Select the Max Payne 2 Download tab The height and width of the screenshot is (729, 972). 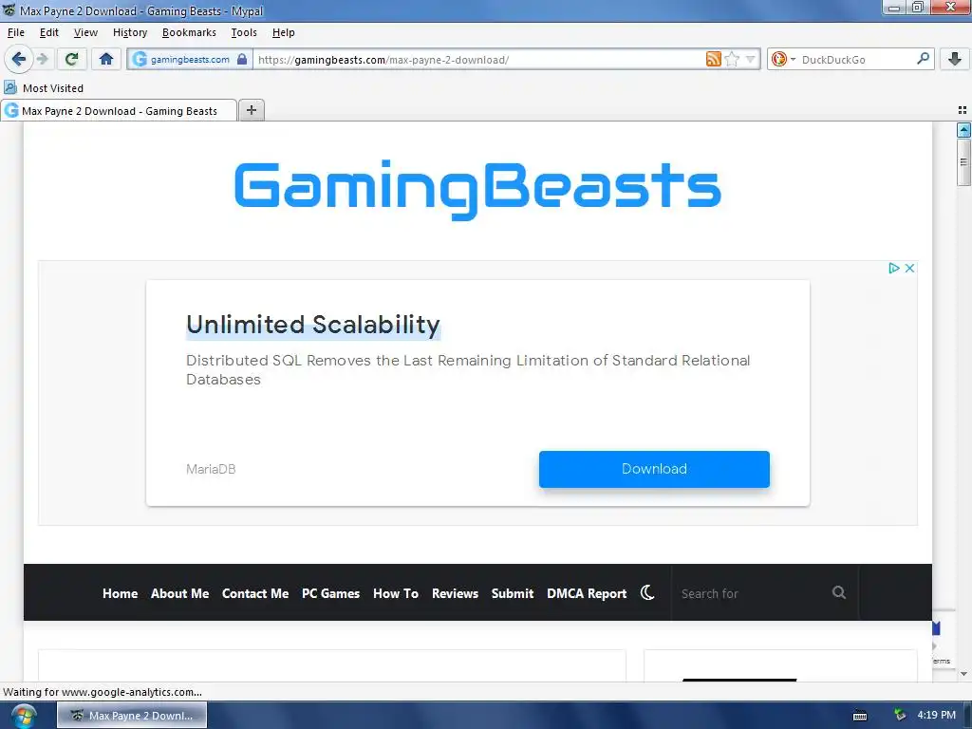point(119,110)
